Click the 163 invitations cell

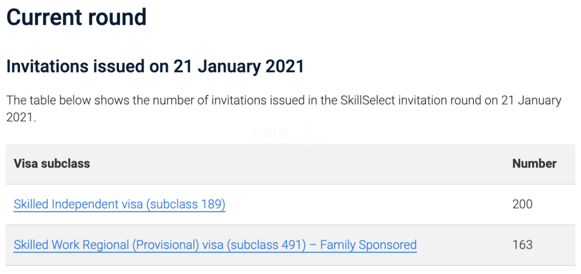tap(522, 245)
